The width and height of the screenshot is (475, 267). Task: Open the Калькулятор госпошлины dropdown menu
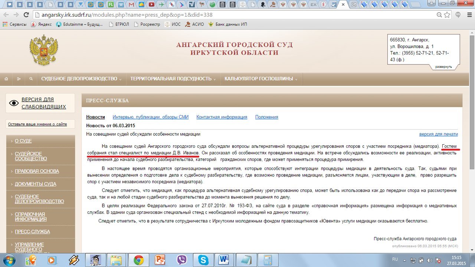pos(261,79)
